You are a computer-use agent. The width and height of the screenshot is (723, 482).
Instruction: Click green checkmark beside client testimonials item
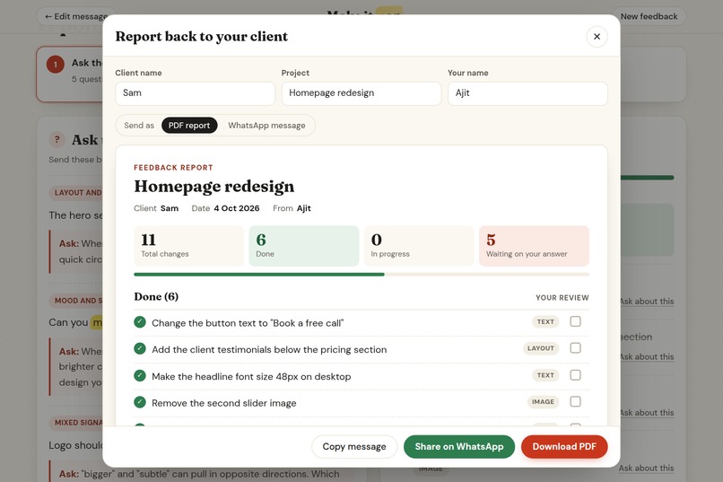pyautogui.click(x=140, y=348)
